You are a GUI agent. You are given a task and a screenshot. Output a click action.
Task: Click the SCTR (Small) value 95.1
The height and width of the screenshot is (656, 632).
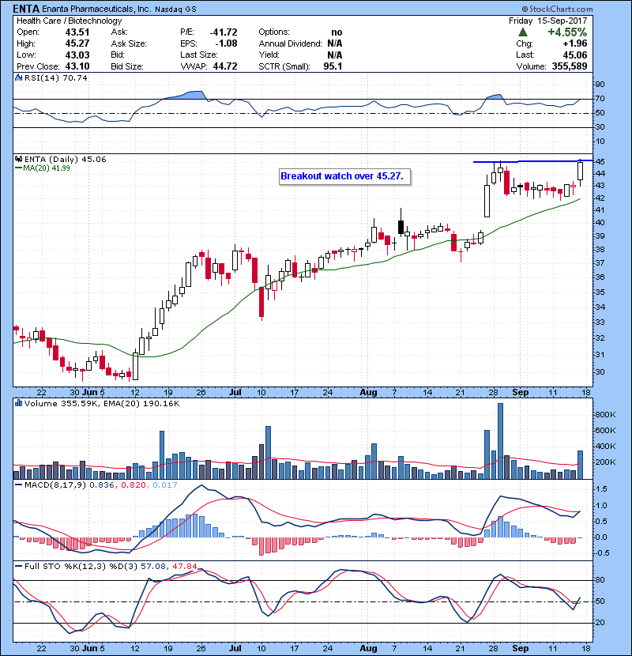(333, 66)
